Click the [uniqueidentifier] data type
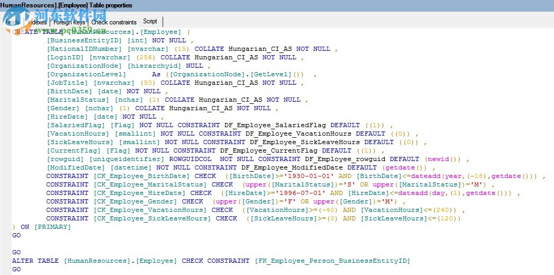The height and width of the screenshot is (275, 554). [x=127, y=159]
